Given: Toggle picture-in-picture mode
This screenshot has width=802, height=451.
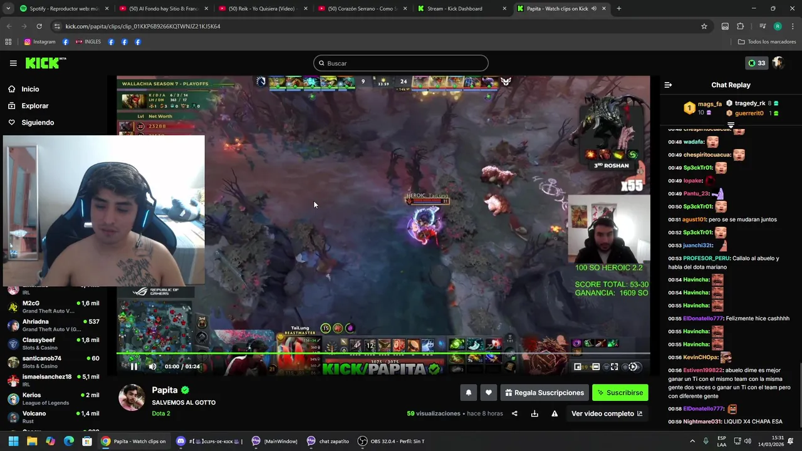Looking at the screenshot, I should (x=577, y=367).
